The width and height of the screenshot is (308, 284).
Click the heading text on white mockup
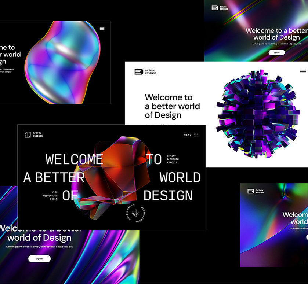[172, 106]
